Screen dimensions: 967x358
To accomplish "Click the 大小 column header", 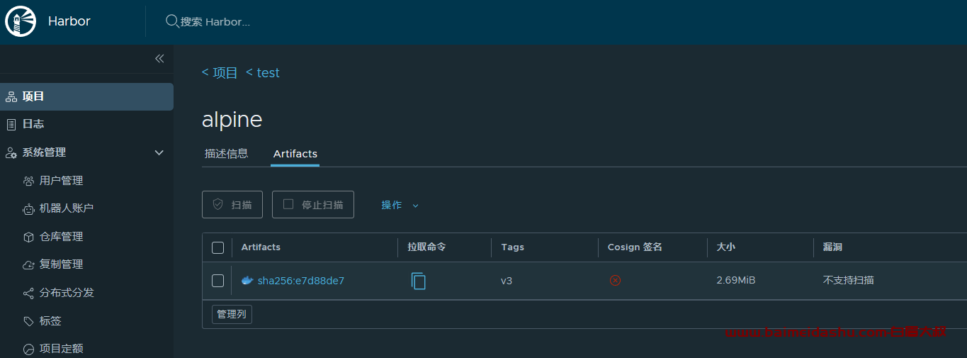I will [x=725, y=247].
